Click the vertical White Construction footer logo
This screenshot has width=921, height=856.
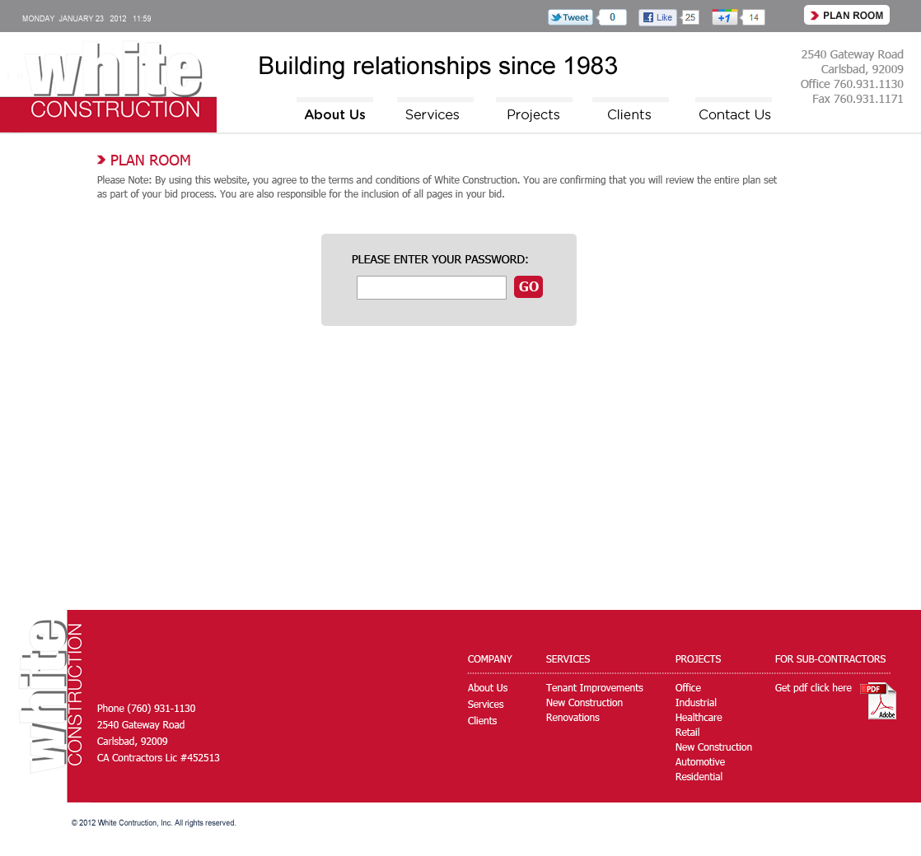pyautogui.click(x=50, y=695)
